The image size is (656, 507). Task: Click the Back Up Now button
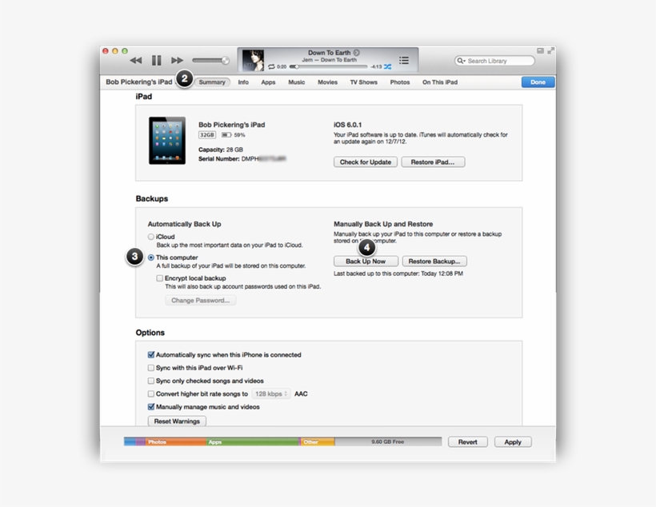[x=366, y=261]
